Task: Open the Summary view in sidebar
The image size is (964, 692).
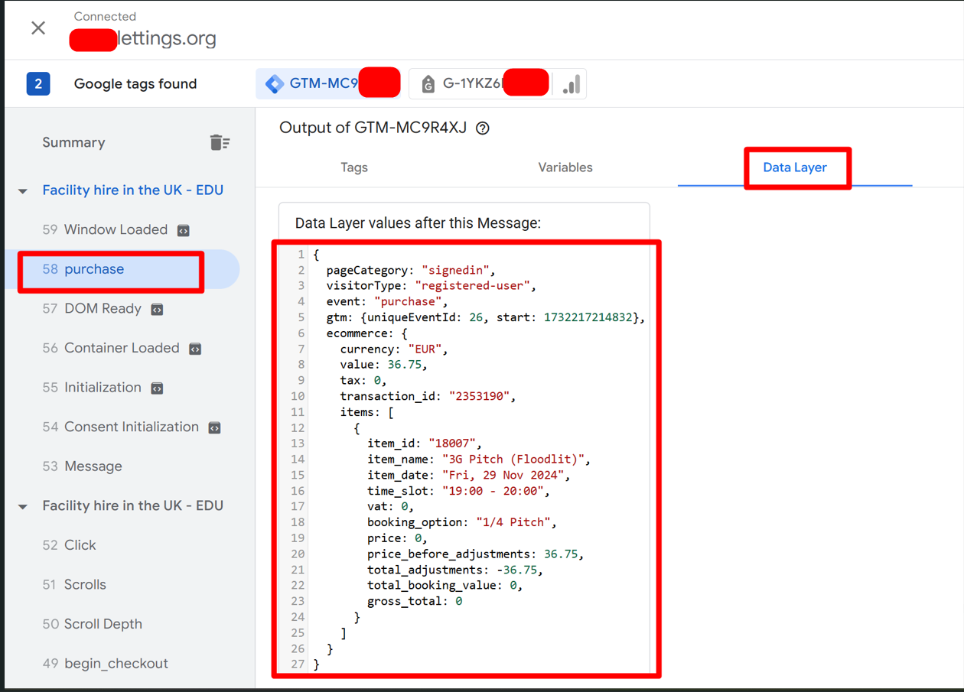Action: coord(73,142)
